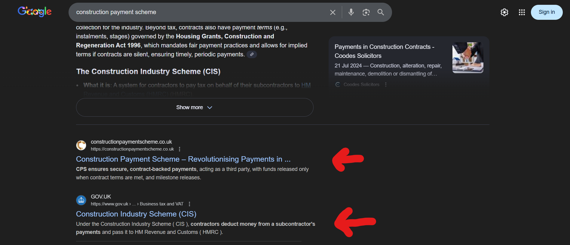Open the three-dot menu for the GOV.UK result
This screenshot has width=570, height=245.
pos(189,204)
